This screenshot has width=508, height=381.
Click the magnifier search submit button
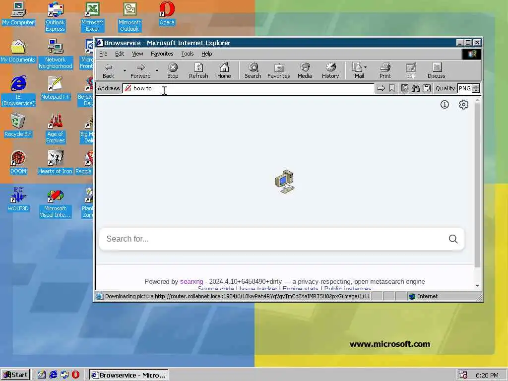tap(453, 239)
